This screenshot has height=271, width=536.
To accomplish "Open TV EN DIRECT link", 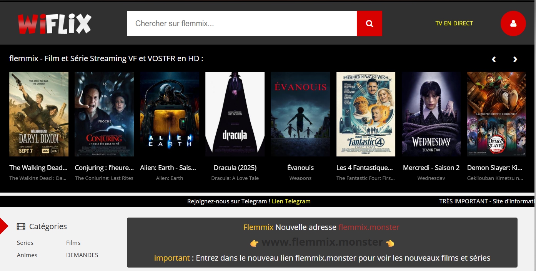I will (454, 23).
